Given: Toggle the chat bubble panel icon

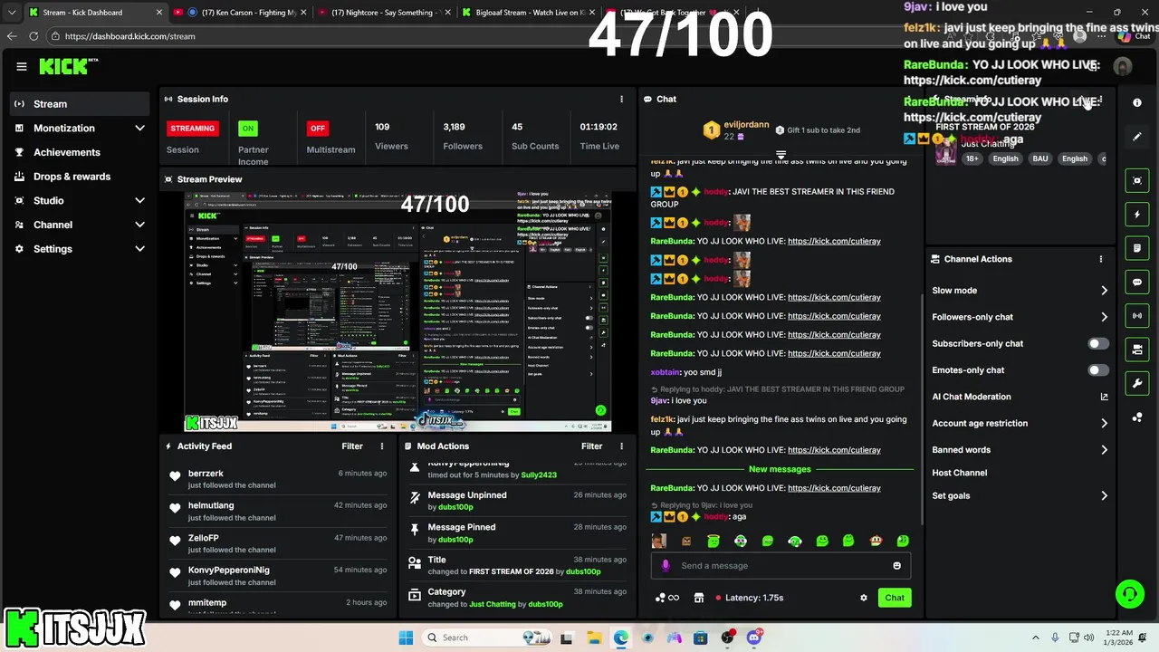Looking at the screenshot, I should (1137, 282).
